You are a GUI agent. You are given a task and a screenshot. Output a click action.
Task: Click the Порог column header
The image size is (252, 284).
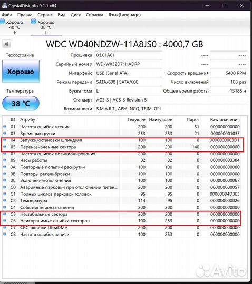click(192, 120)
